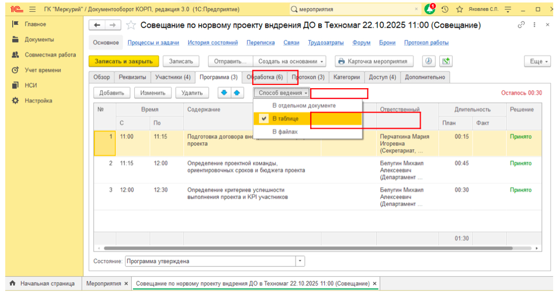Click Изменить button

[153, 93]
